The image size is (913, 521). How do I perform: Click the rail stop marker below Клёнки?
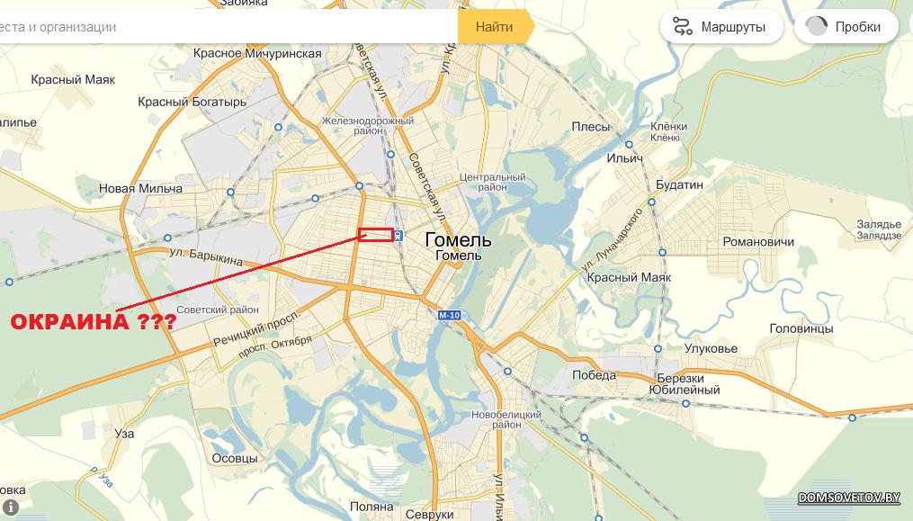click(x=629, y=145)
